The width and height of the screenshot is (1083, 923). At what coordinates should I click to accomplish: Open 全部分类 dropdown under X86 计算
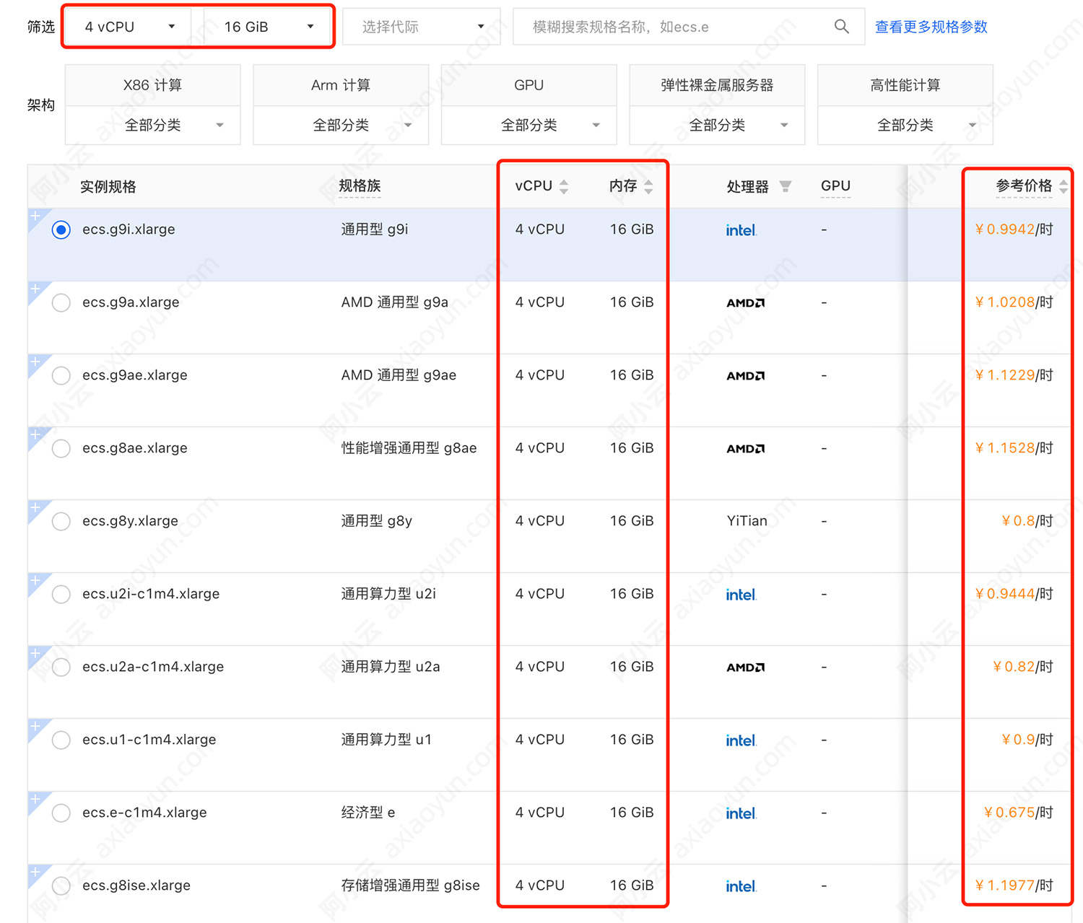pos(153,126)
